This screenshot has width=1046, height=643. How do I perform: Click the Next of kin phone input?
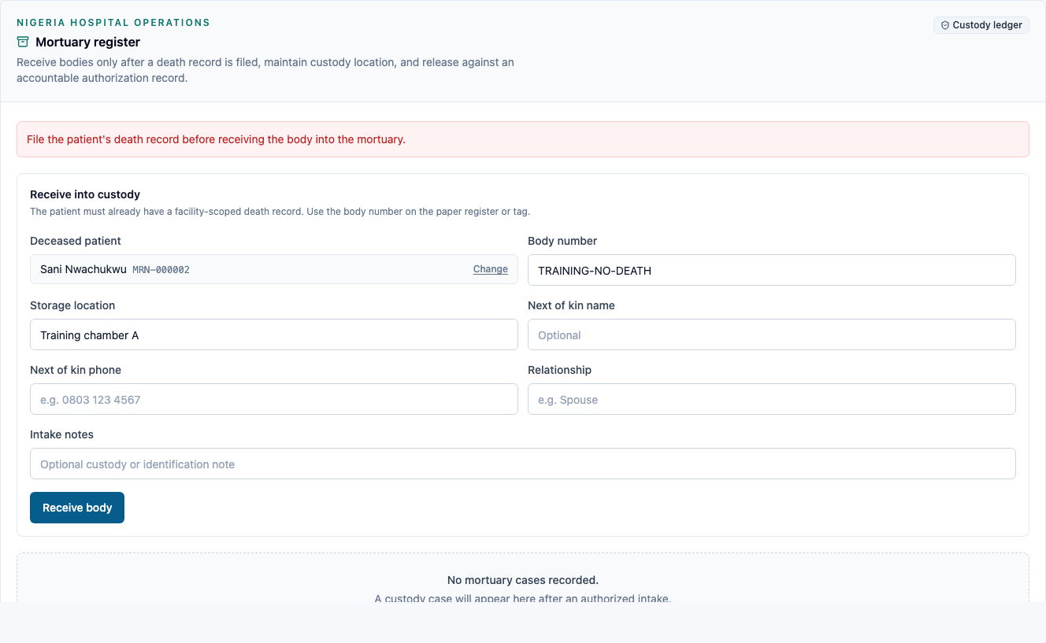click(274, 399)
